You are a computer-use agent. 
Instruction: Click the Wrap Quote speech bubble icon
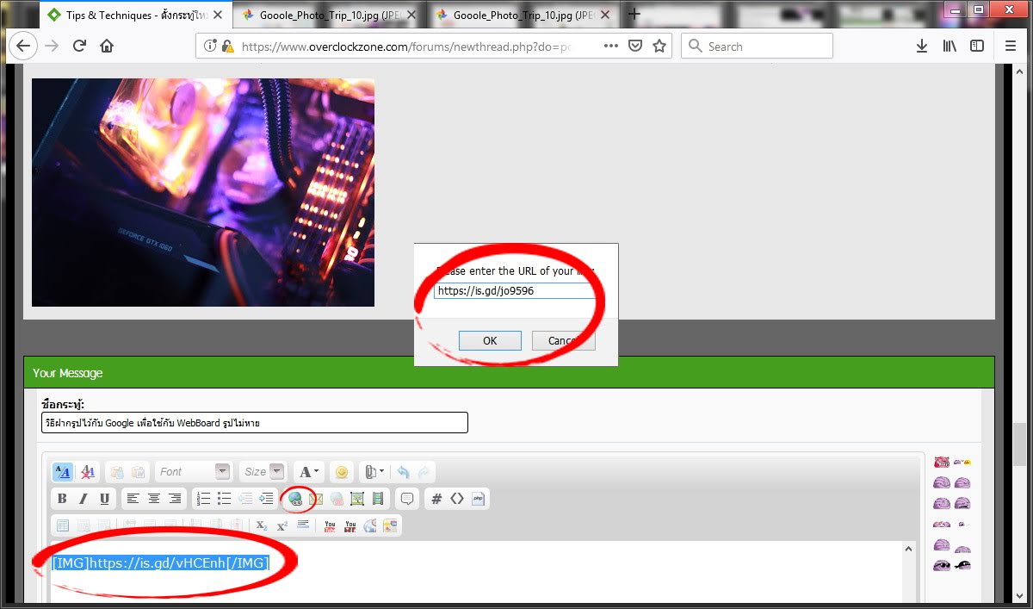(x=407, y=498)
